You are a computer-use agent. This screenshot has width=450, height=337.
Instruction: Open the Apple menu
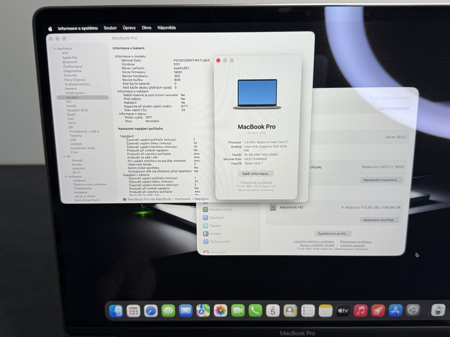pos(51,29)
